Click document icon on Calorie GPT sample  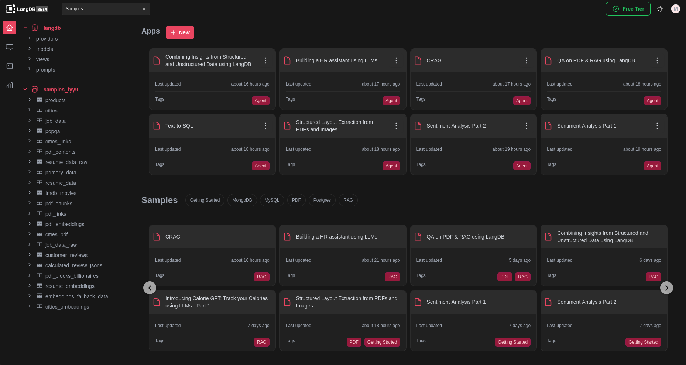tap(157, 302)
